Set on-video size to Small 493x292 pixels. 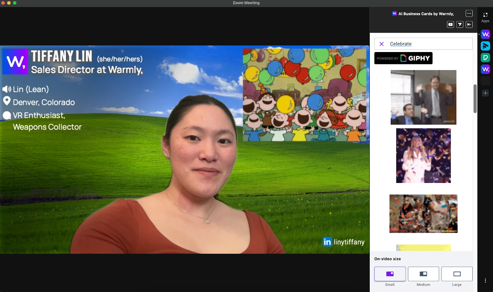point(390,274)
